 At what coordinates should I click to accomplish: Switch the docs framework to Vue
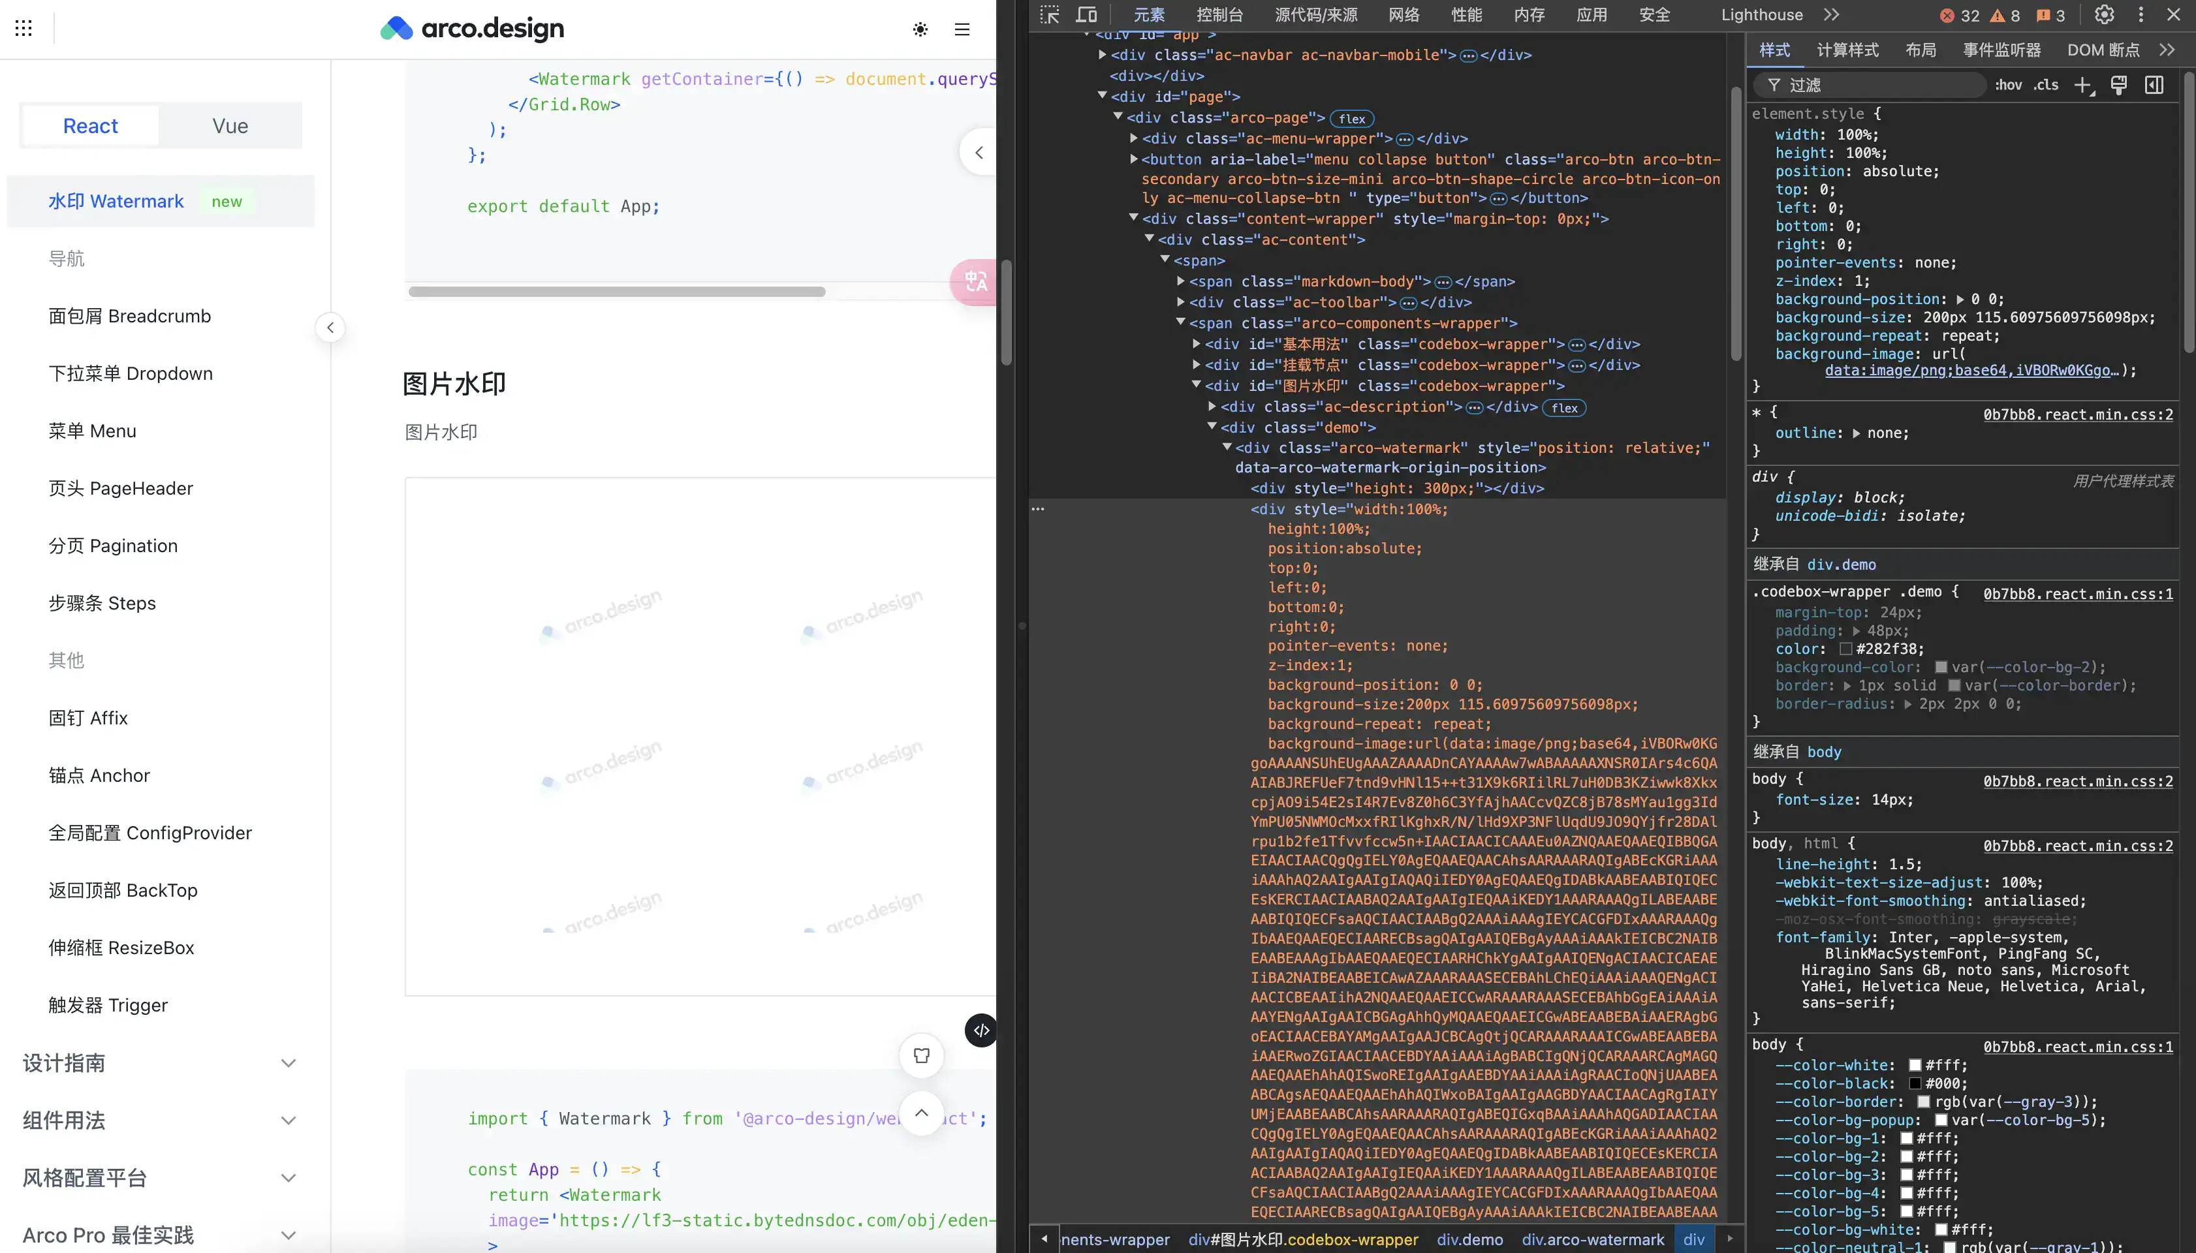tap(230, 126)
